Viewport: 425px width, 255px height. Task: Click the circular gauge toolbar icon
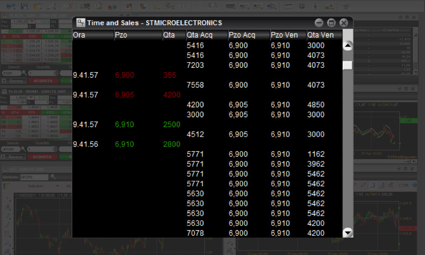(99, 6)
